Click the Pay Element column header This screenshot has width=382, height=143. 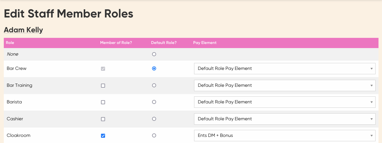[205, 43]
